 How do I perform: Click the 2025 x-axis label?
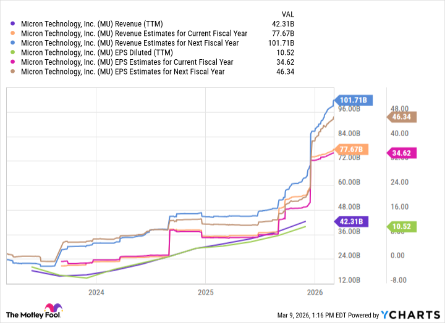click(x=205, y=292)
